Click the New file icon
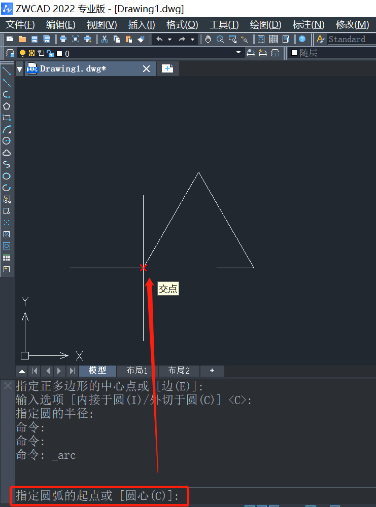This screenshot has height=507, width=376. point(10,39)
